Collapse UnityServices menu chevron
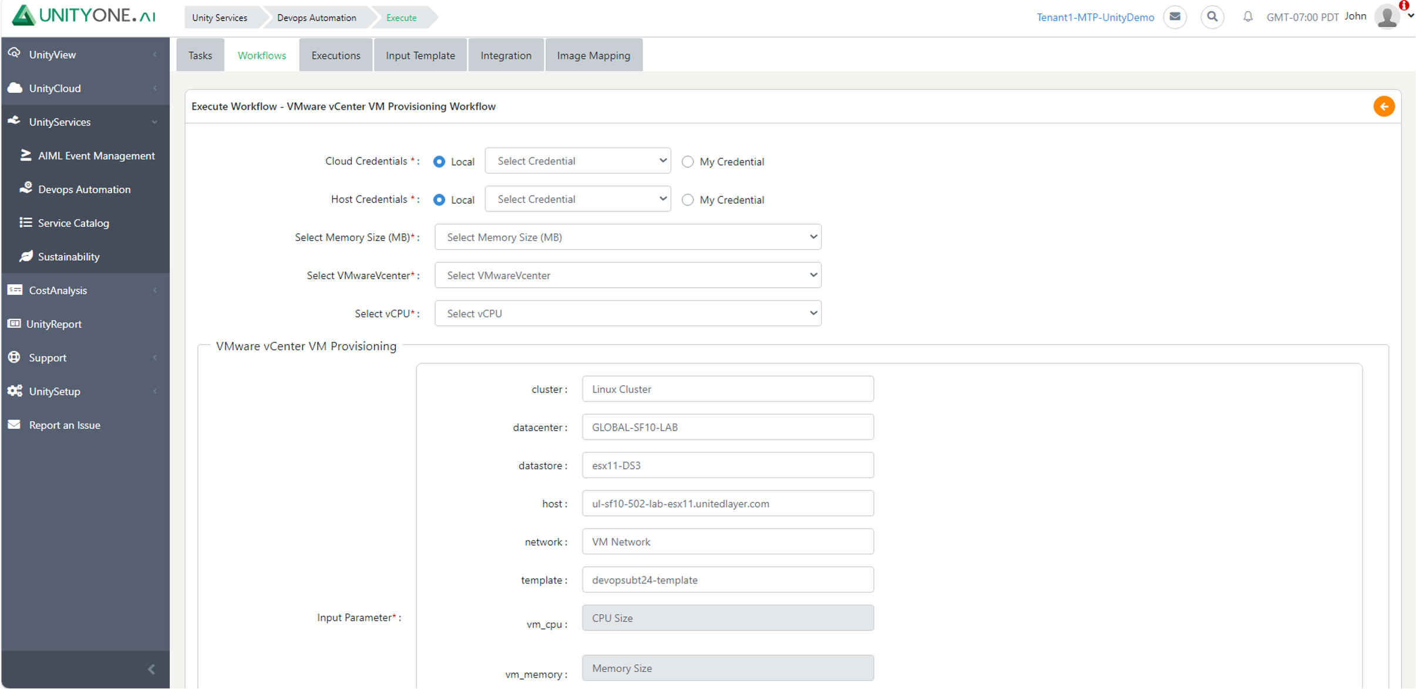The height and width of the screenshot is (689, 1416). click(x=155, y=122)
